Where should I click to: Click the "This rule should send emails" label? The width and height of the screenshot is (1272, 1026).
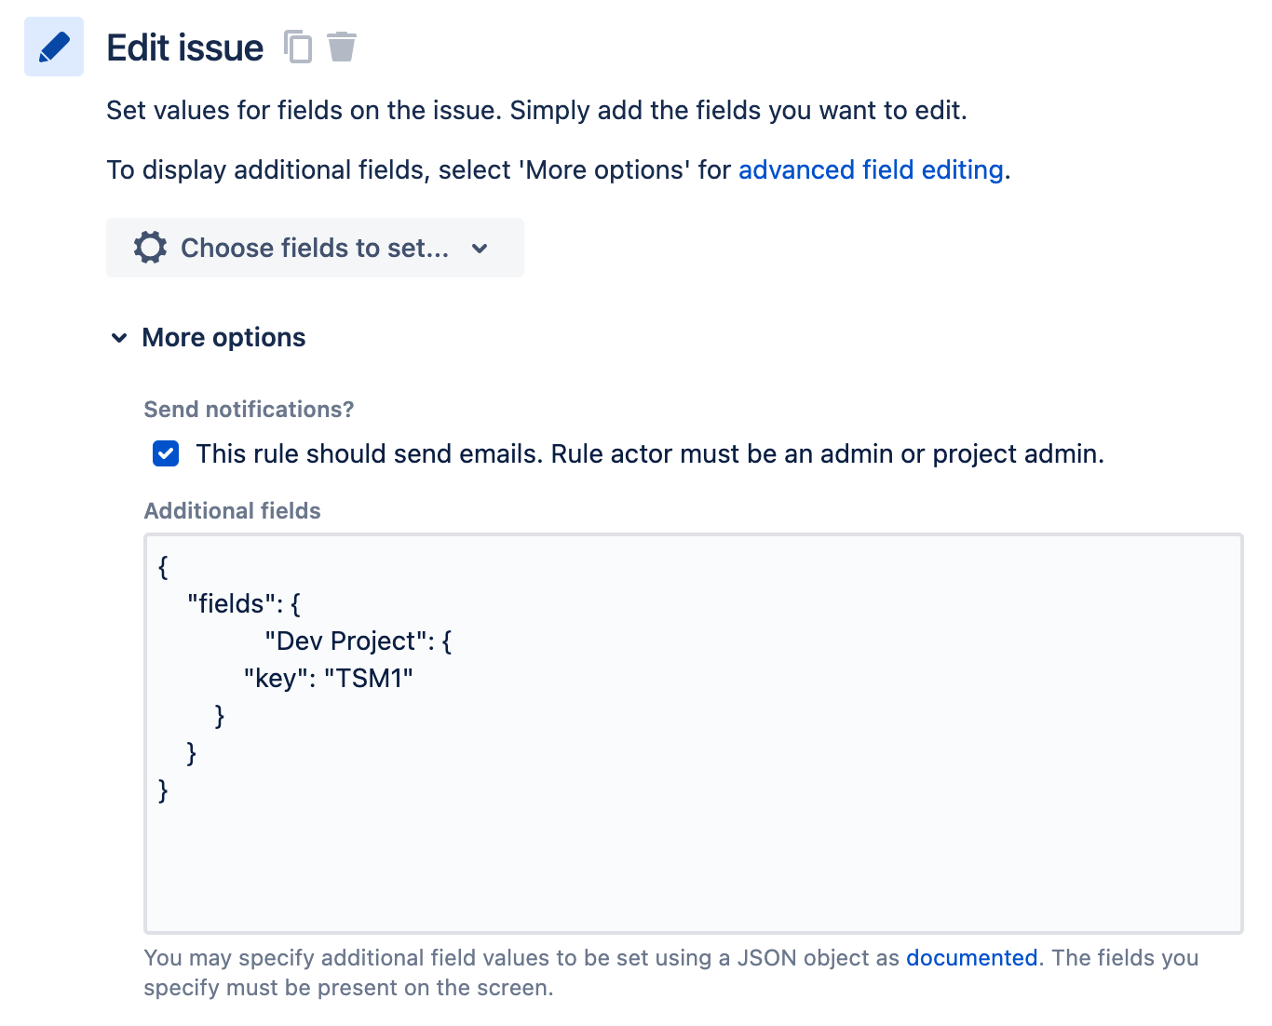[x=650, y=453]
